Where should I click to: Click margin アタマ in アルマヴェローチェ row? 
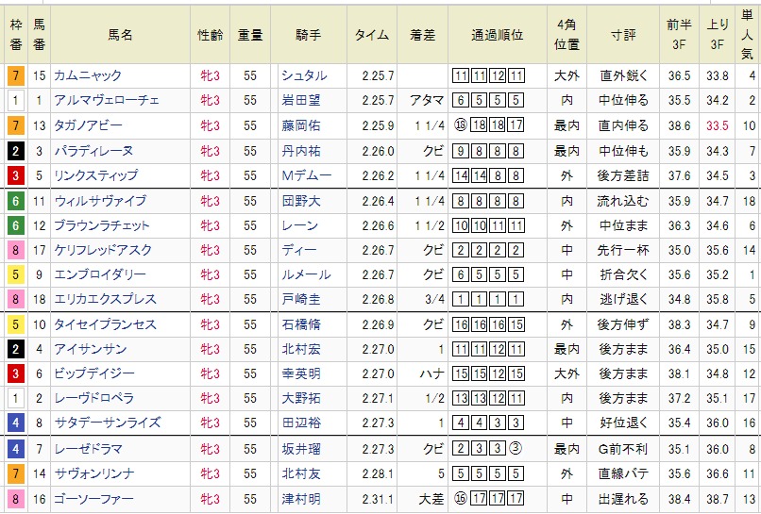(x=427, y=100)
